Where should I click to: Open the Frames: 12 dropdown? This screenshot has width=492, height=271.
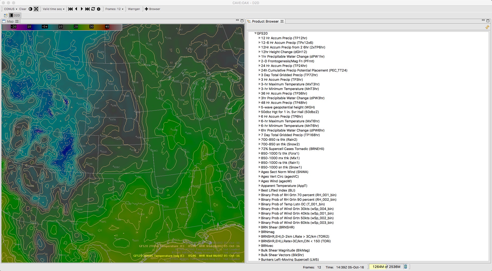click(114, 9)
